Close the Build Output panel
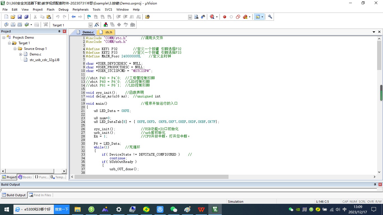The image size is (383, 215). click(x=380, y=184)
